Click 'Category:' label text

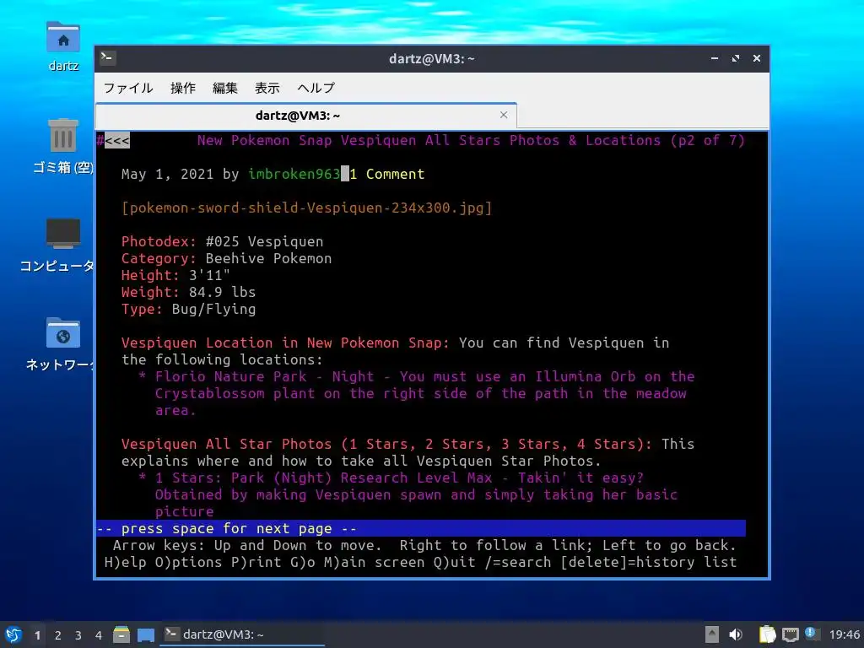159,258
